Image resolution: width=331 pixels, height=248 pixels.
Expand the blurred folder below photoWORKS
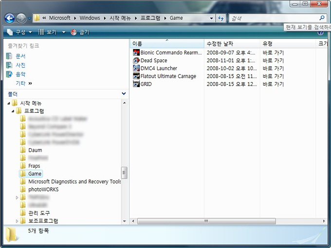point(17,197)
